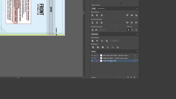Apply the Trim pathfinder
The image size is (176, 99).
98,47
